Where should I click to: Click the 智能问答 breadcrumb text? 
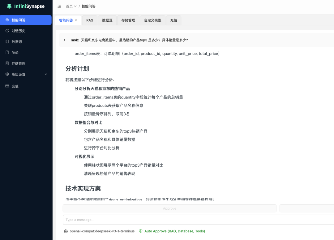click(89, 6)
